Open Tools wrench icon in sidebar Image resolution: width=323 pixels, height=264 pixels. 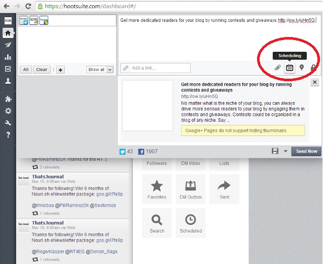click(x=8, y=123)
